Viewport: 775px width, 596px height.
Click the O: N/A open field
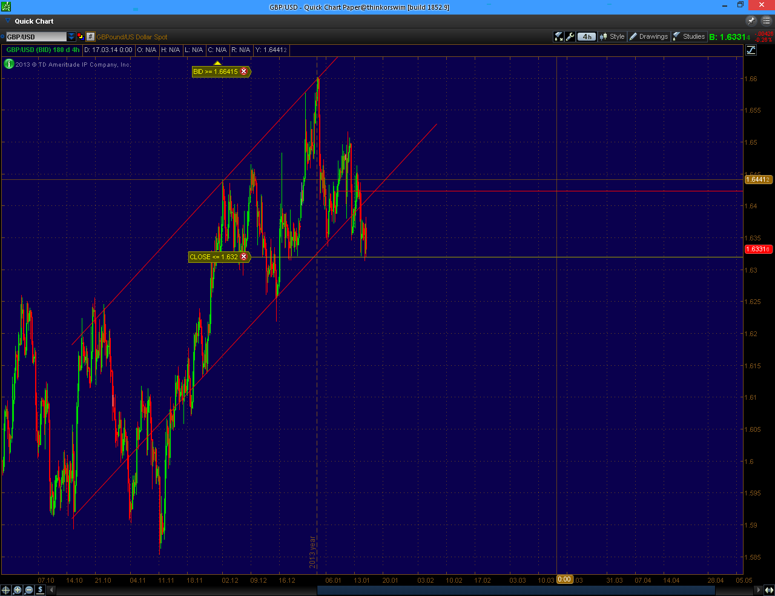147,50
